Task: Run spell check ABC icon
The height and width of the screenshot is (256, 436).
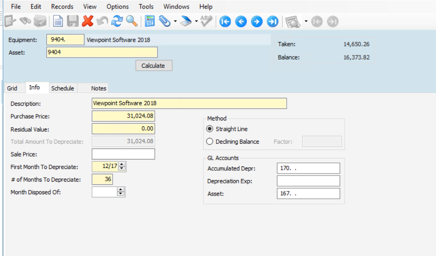Action: click(x=206, y=22)
